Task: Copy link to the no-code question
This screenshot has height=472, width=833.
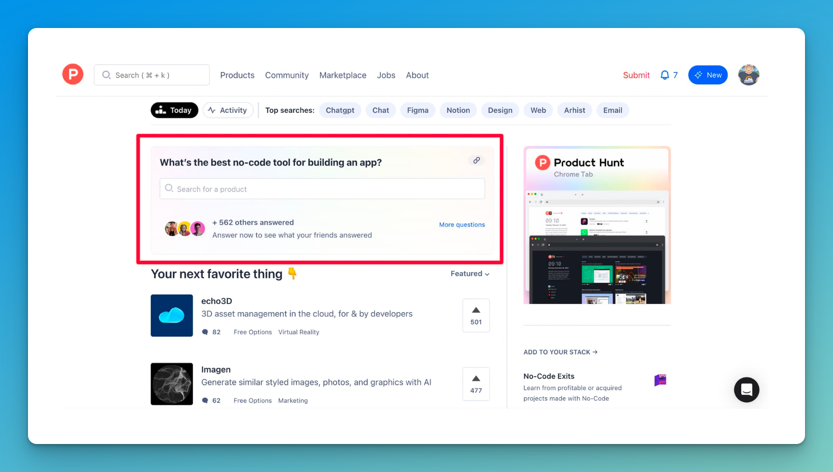Action: pyautogui.click(x=476, y=160)
